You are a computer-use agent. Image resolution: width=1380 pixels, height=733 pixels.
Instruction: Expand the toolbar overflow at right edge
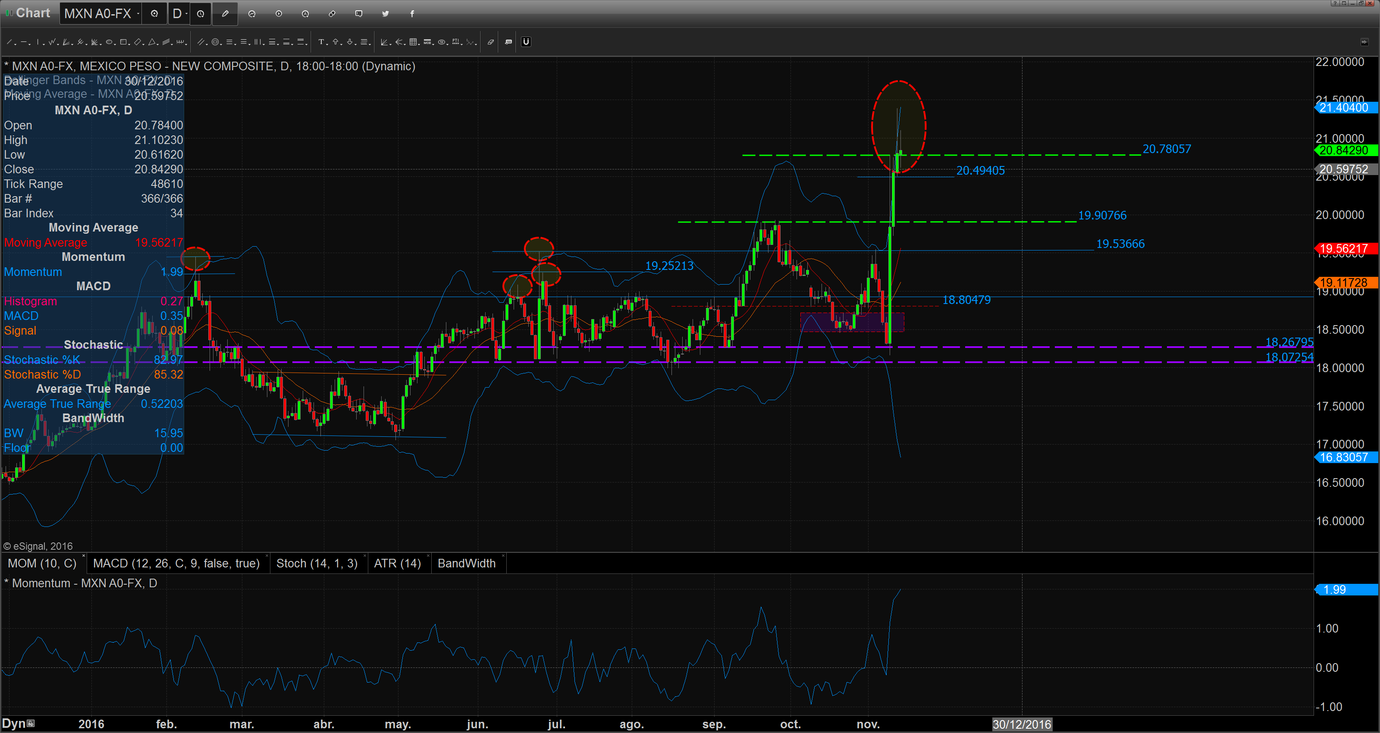click(1364, 42)
